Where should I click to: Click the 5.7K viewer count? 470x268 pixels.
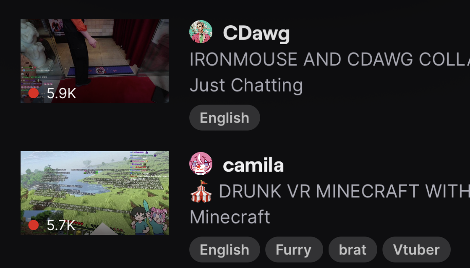point(61,225)
